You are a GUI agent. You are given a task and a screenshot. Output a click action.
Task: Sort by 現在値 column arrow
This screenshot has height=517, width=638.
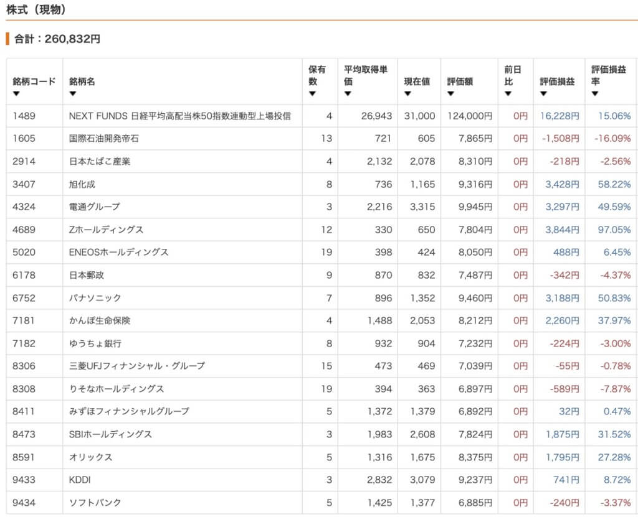point(407,94)
